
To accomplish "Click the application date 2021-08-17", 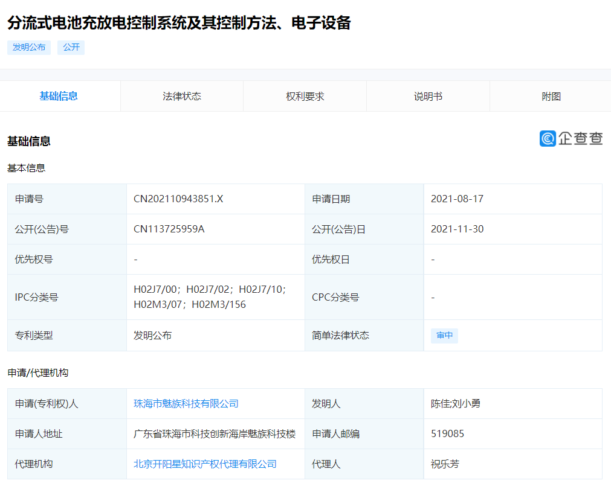I will [457, 199].
